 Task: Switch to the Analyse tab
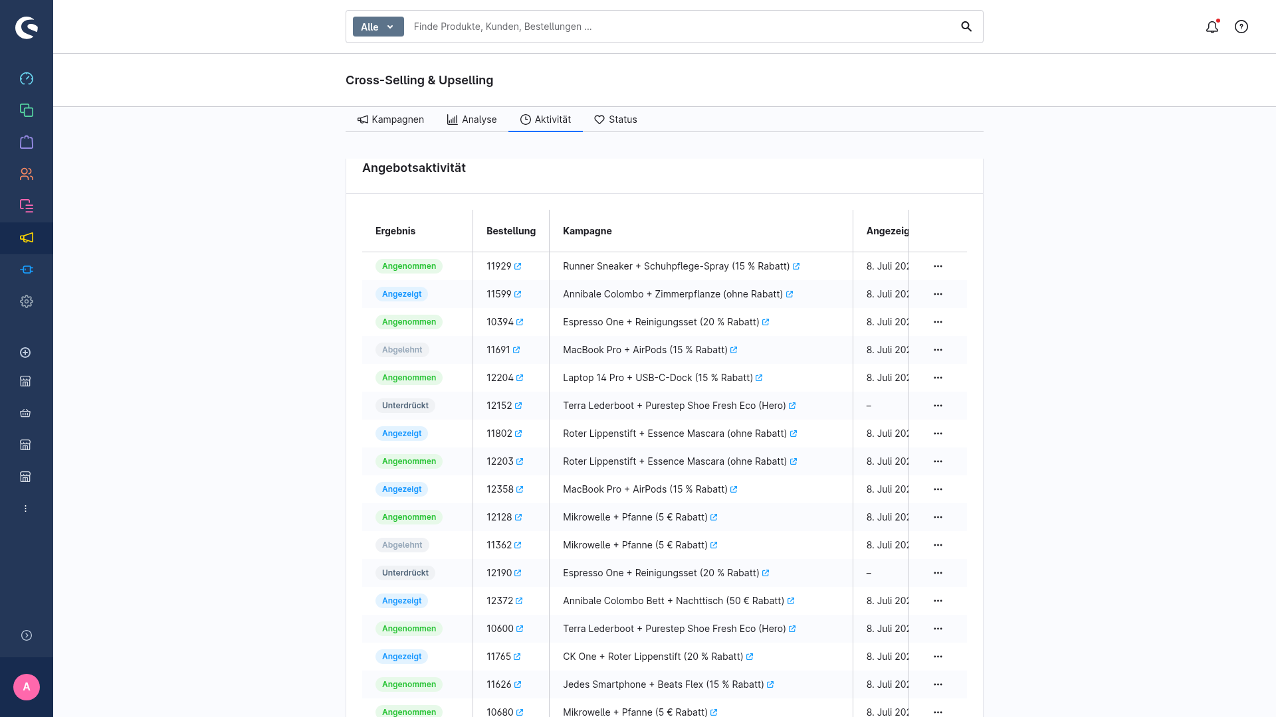tap(472, 119)
